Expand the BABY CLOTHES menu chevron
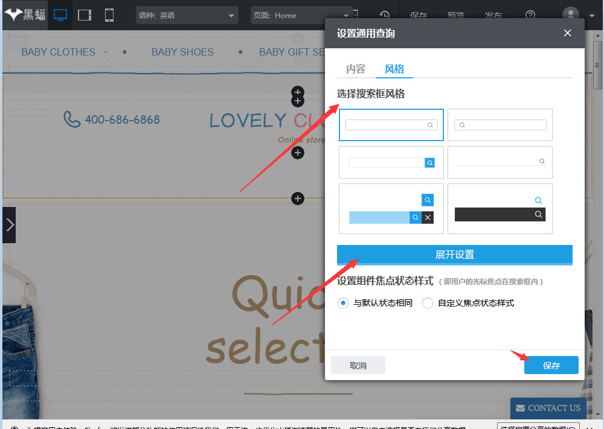The height and width of the screenshot is (429, 604). (x=106, y=52)
